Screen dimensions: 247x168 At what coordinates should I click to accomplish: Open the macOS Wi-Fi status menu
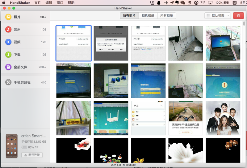pyautogui.click(x=203, y=3)
